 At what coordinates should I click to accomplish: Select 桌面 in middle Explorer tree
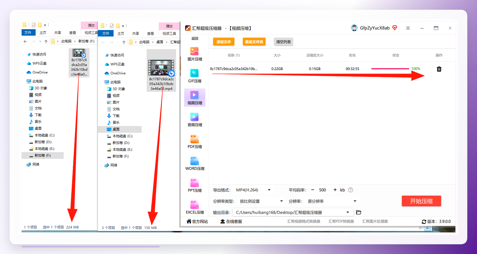120,129
